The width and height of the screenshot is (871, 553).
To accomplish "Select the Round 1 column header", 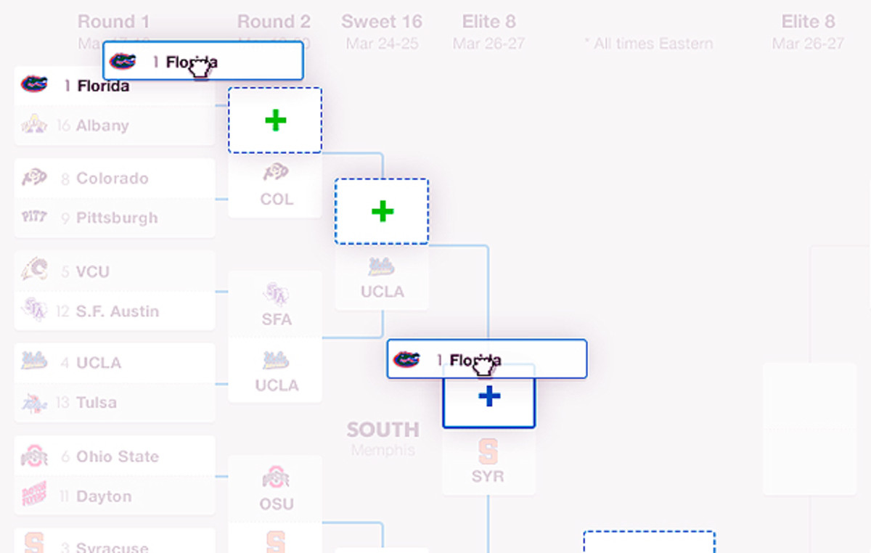I will click(x=113, y=21).
